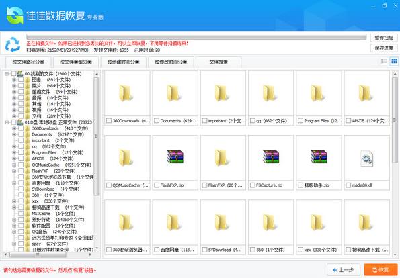The height and width of the screenshot is (278, 400).
Task: Open the SYDownload folder thumbnail
Action: point(222,223)
